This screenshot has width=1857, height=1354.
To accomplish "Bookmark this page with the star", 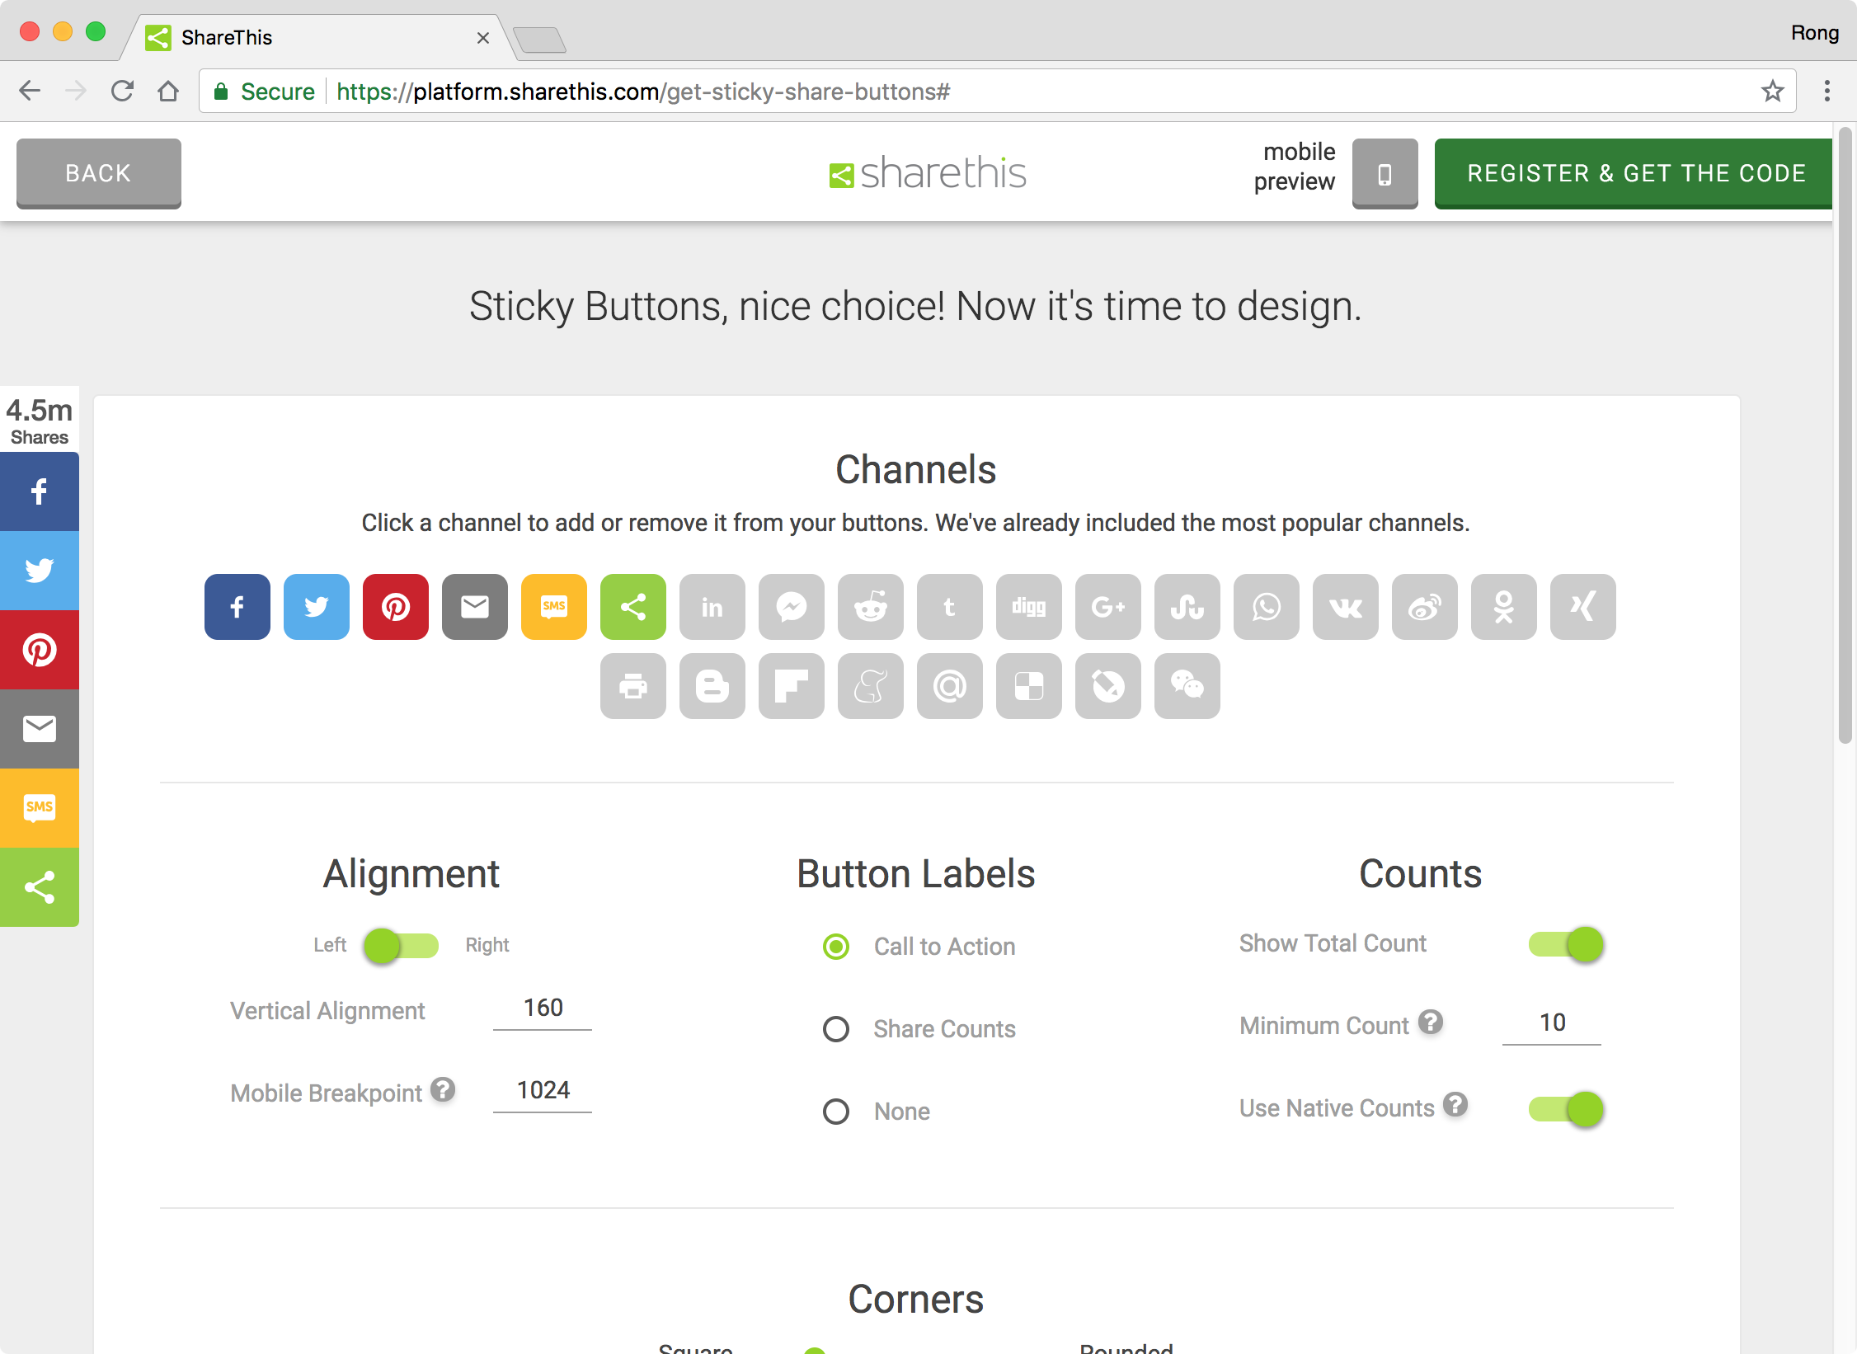I will coord(1773,91).
